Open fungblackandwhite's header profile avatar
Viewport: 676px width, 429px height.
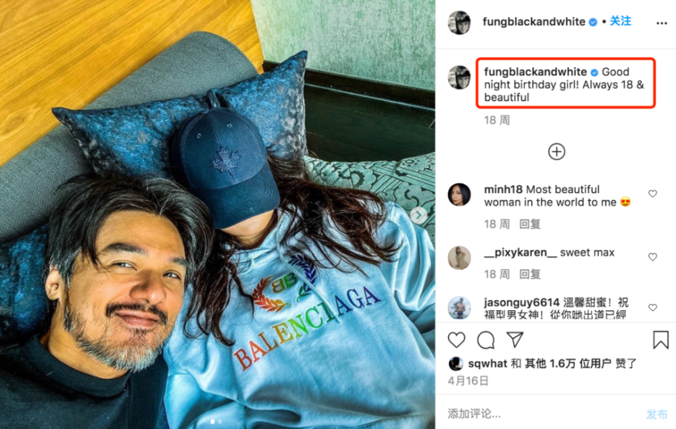pos(459,22)
